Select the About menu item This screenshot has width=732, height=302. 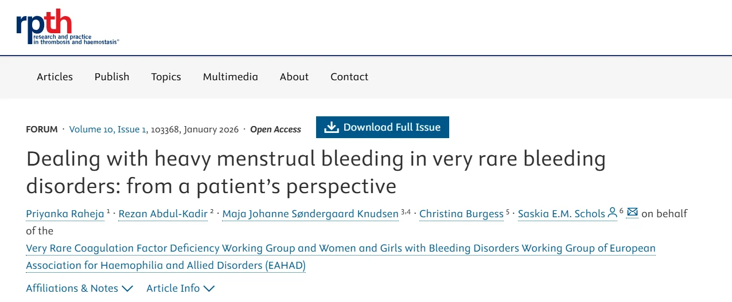[294, 77]
